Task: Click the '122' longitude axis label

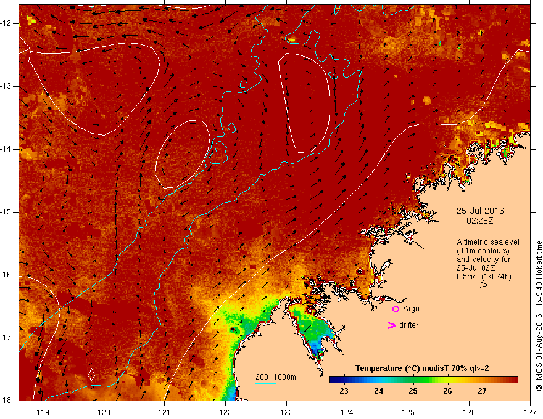Action: (225, 412)
